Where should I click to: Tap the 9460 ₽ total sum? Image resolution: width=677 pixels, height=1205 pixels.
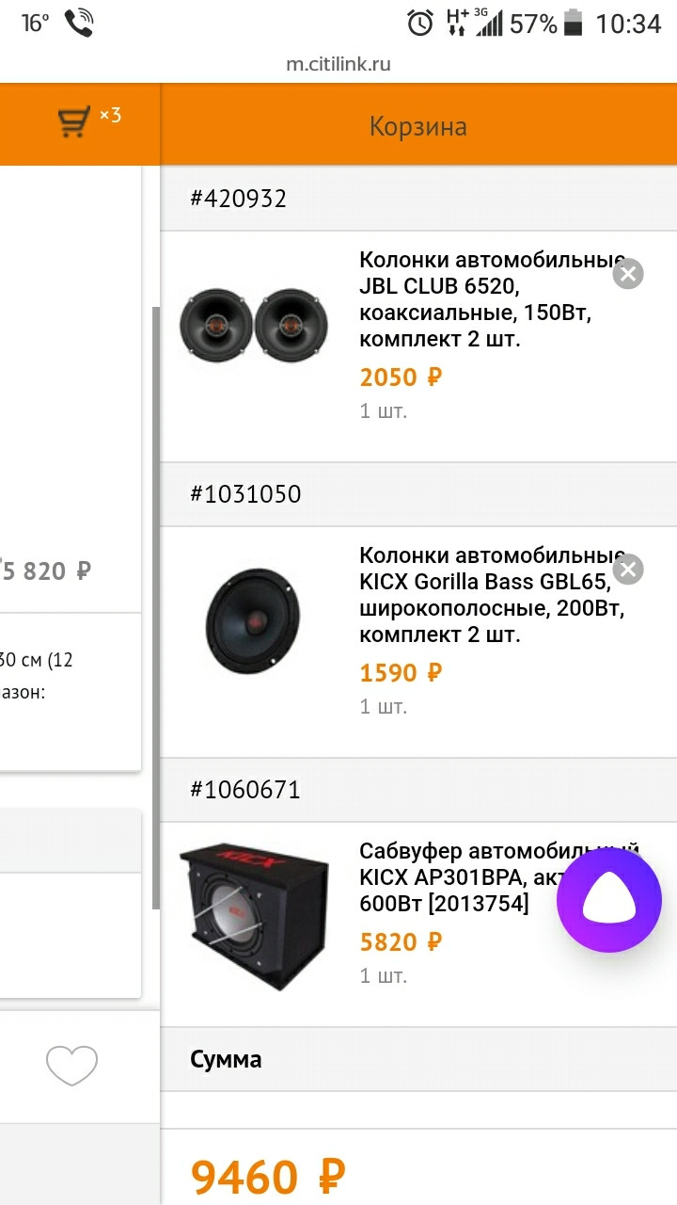268,1176
